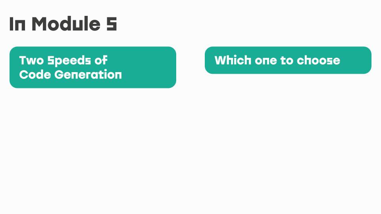
Task: Select the "Which one to choose" box
Action: pyautogui.click(x=288, y=60)
